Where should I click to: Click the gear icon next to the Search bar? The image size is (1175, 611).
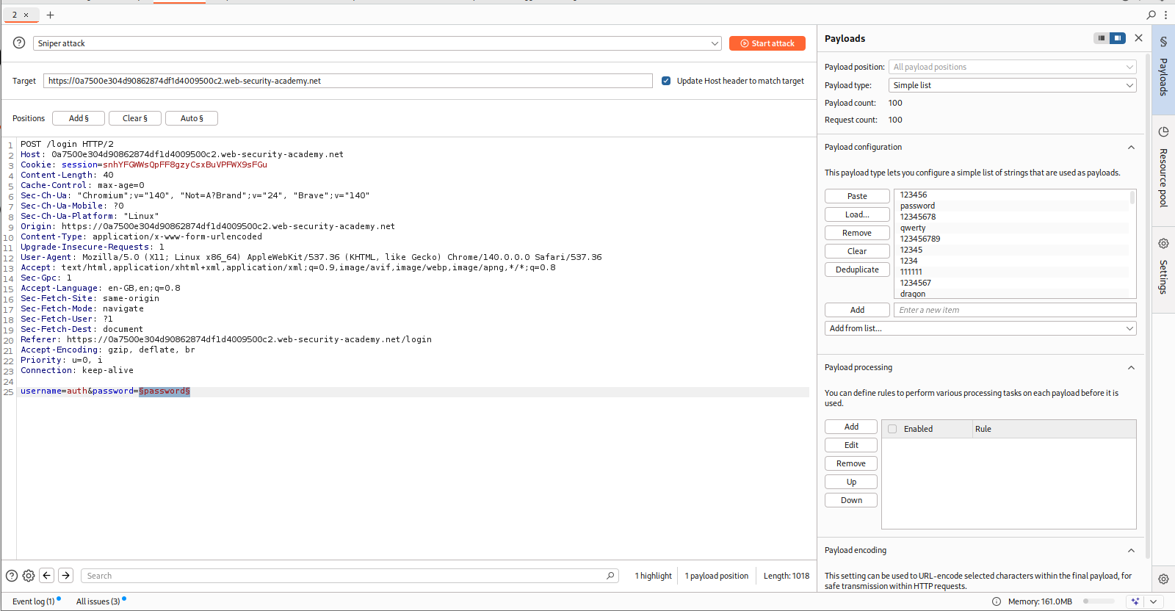point(29,576)
